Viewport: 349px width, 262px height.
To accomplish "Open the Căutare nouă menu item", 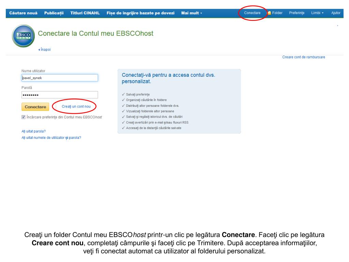I will 24,13.
